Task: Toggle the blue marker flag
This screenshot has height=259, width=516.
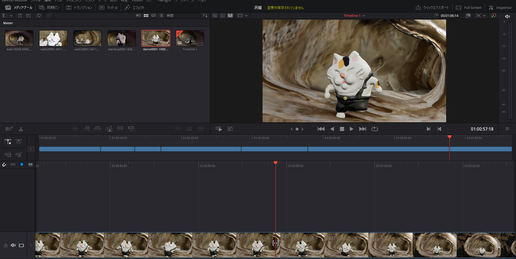Action: pos(21,164)
